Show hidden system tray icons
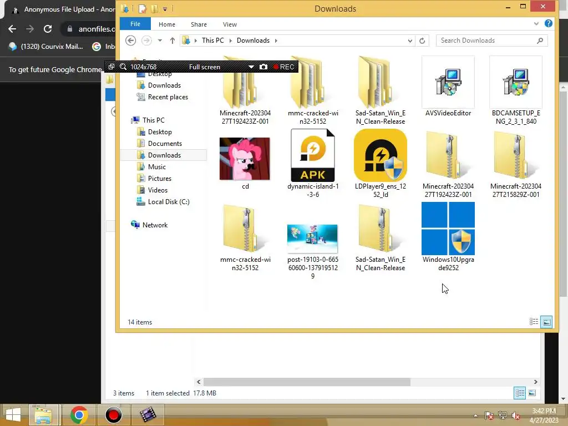This screenshot has height=426, width=568. (x=475, y=415)
